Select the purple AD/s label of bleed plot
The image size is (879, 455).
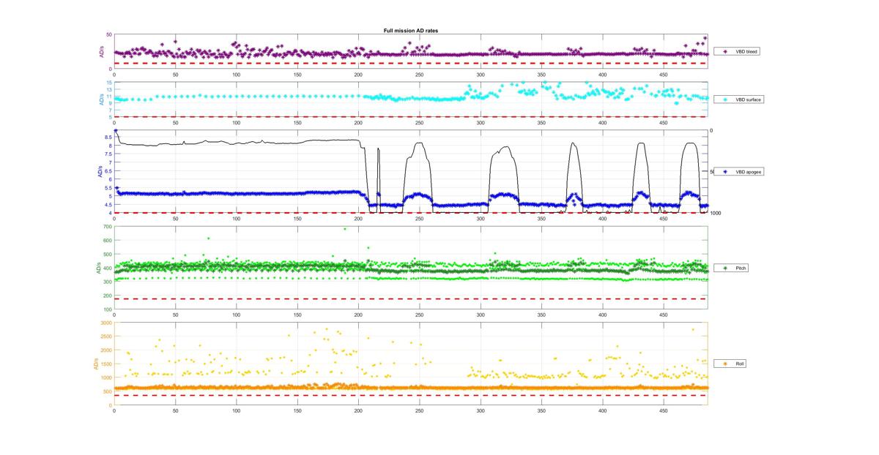pos(101,52)
